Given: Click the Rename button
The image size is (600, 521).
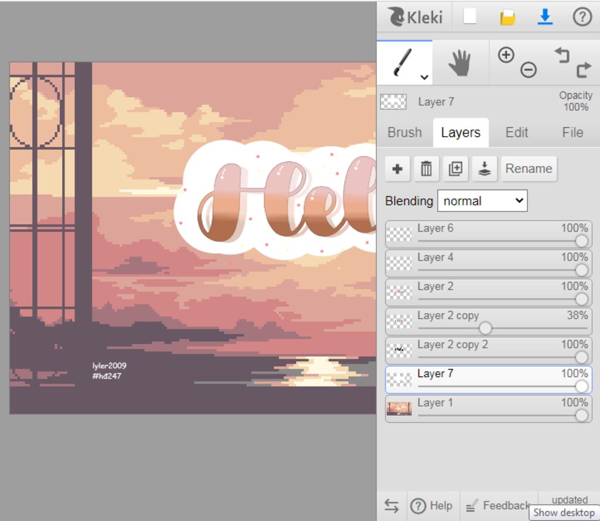Looking at the screenshot, I should [x=529, y=168].
